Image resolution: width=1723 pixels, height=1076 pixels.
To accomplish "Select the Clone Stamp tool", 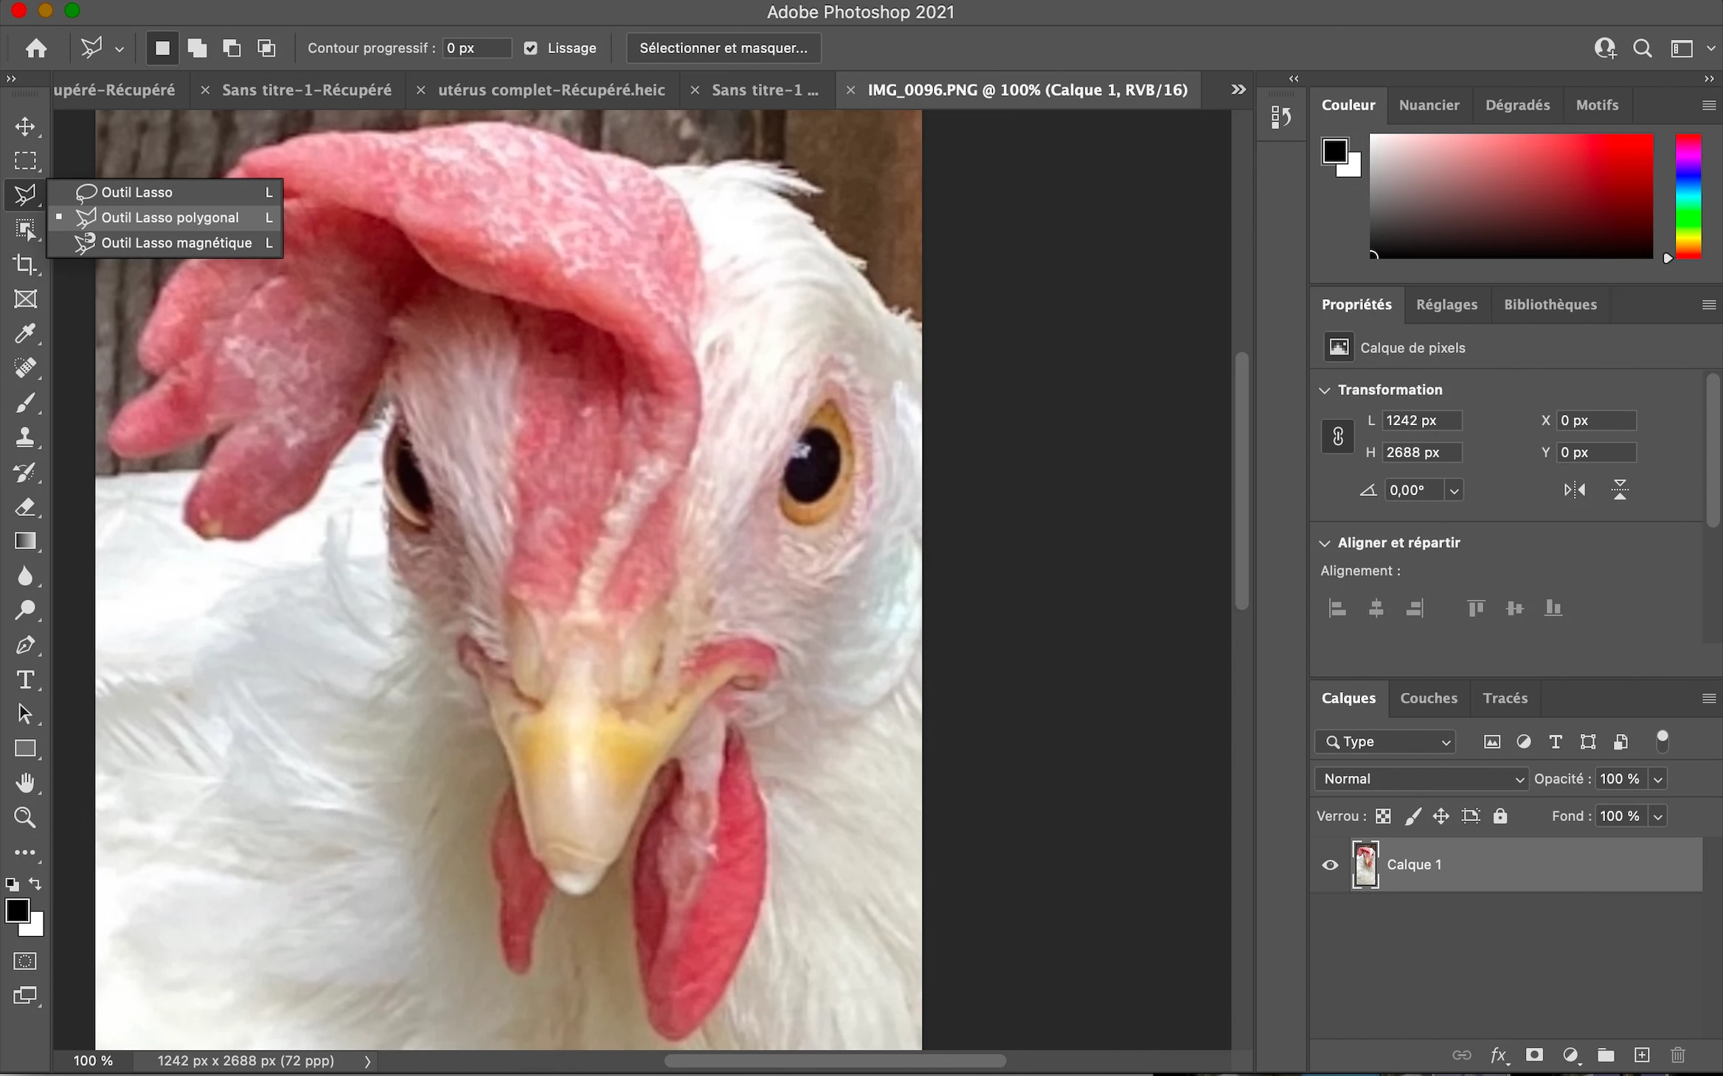I will (x=25, y=437).
